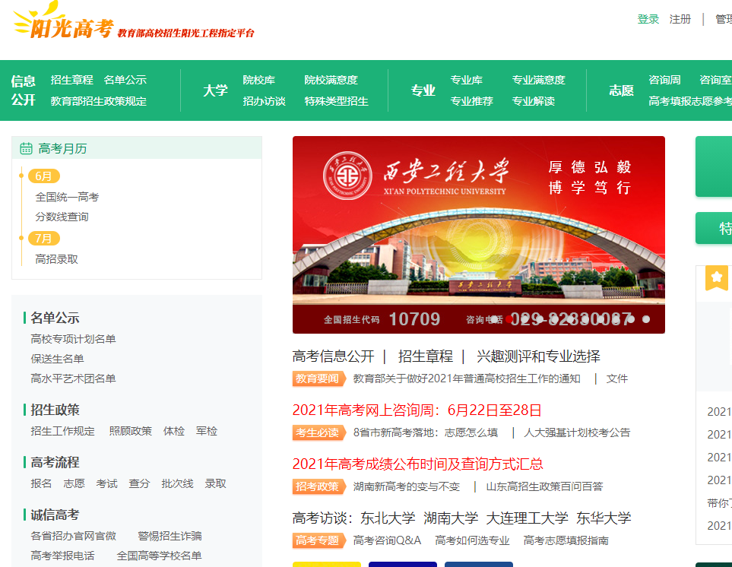Open 全国高等学校名单 link
The height and width of the screenshot is (567, 732).
point(159,556)
